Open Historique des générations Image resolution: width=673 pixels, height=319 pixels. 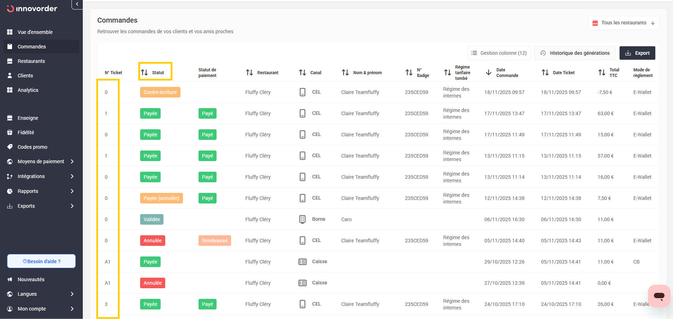(575, 53)
